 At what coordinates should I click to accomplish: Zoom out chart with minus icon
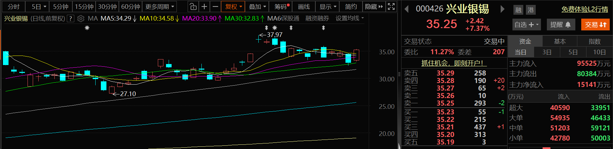[x=215, y=7]
